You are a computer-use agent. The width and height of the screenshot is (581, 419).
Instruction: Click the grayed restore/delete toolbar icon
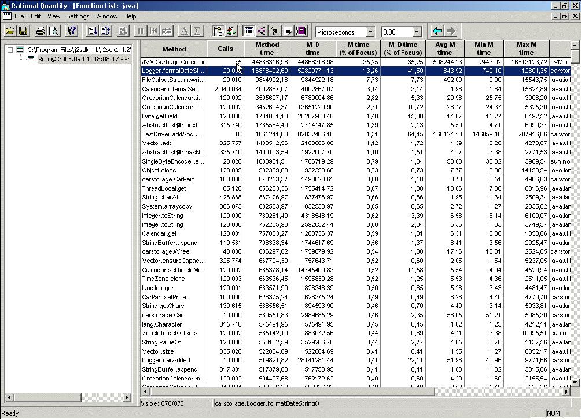pyautogui.click(x=123, y=31)
